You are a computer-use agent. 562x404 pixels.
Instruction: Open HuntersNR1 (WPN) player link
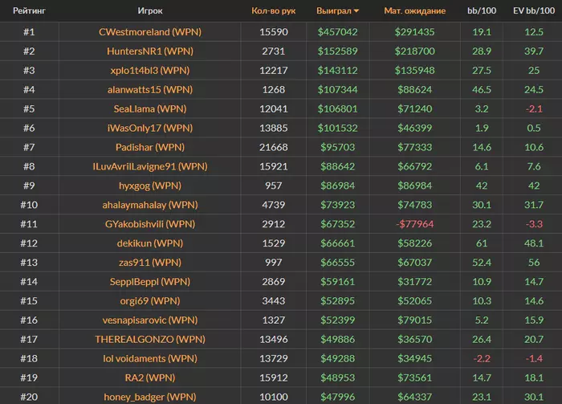click(150, 51)
